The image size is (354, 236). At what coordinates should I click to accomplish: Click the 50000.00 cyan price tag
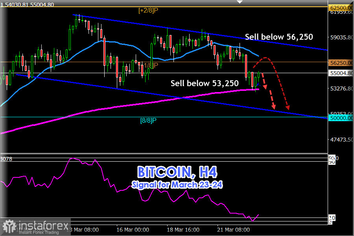[341, 118]
